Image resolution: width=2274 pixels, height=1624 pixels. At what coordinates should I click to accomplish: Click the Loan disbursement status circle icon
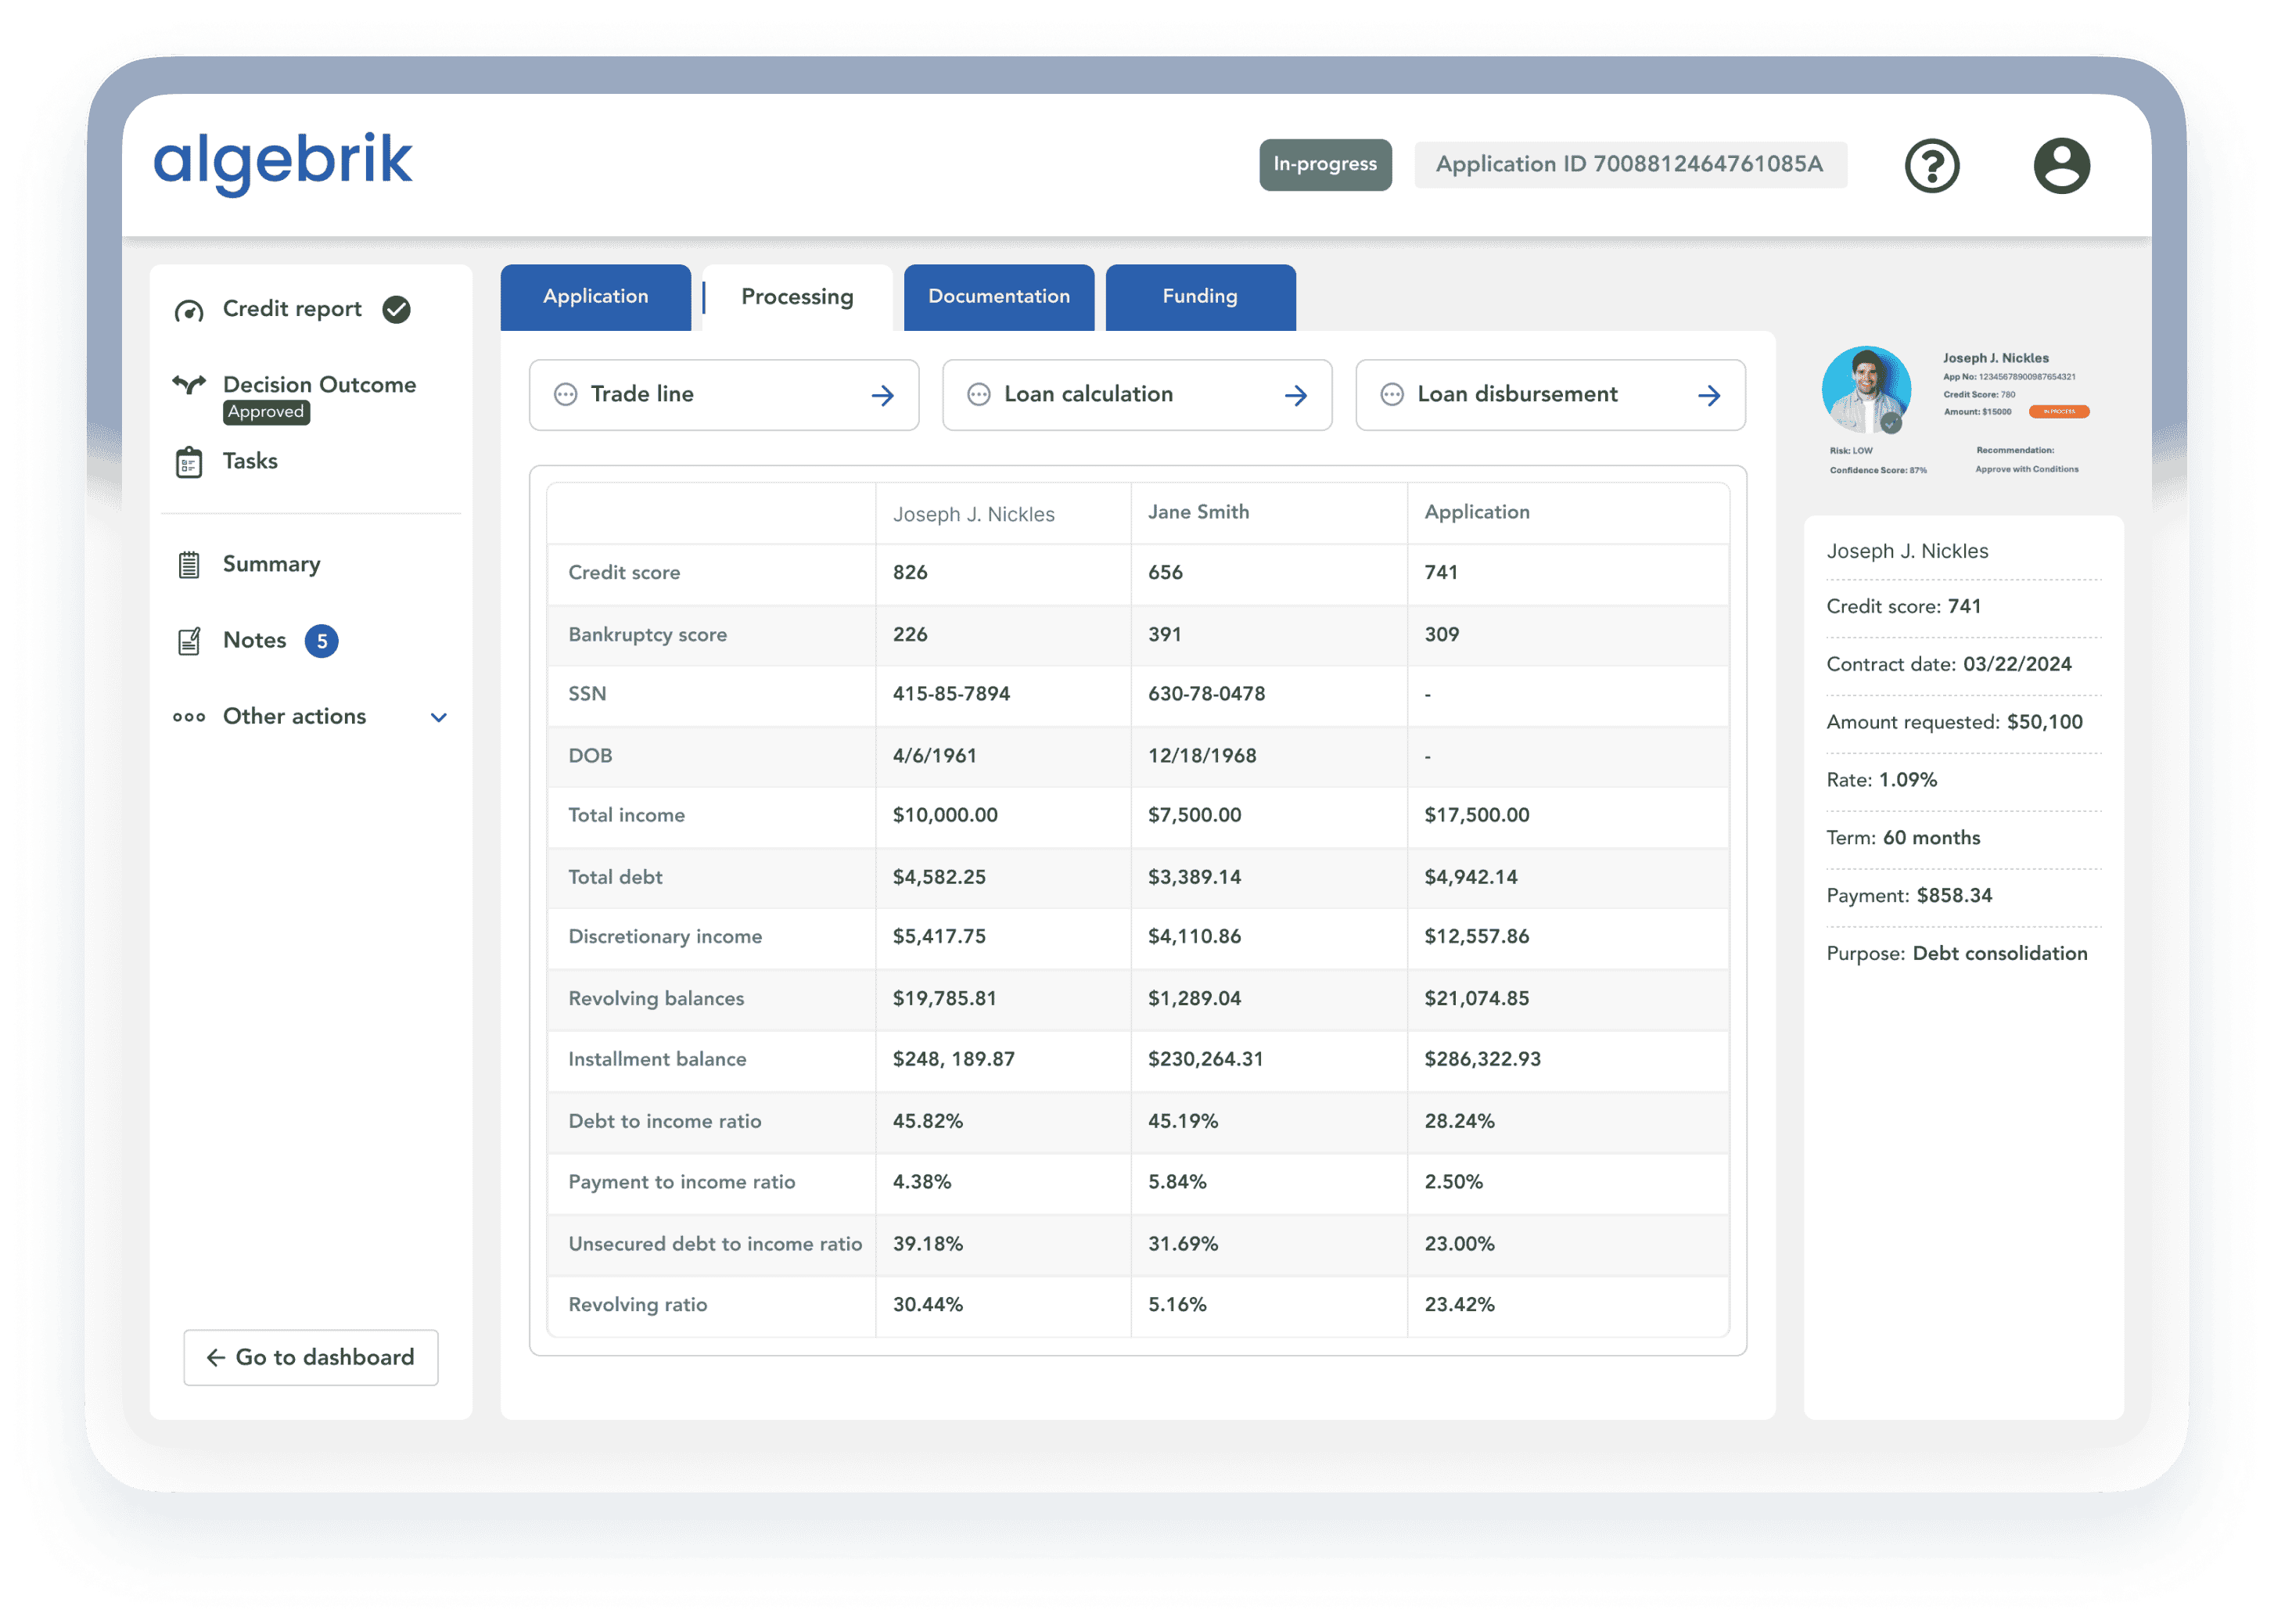pyautogui.click(x=1391, y=395)
